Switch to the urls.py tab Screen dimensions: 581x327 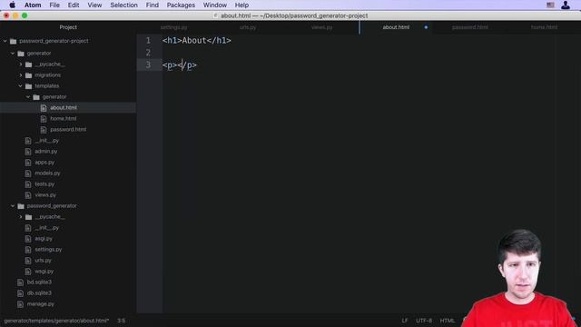[x=248, y=27]
